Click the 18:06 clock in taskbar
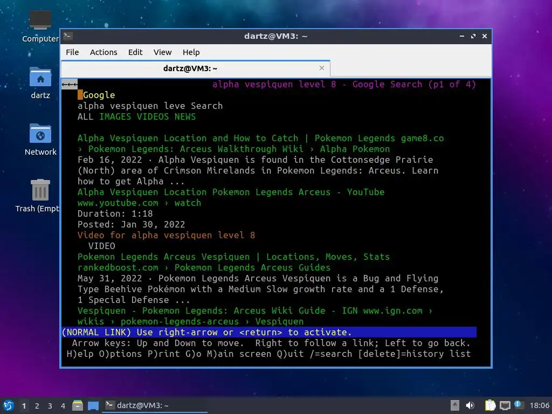The height and width of the screenshot is (414, 552). 539,406
